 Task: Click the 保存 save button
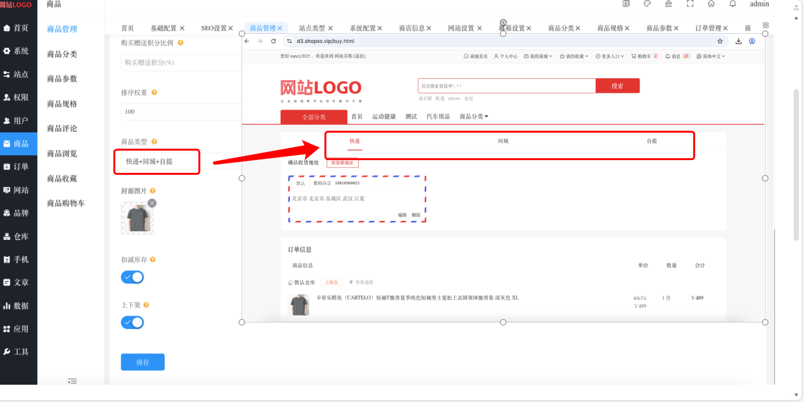[x=143, y=362]
